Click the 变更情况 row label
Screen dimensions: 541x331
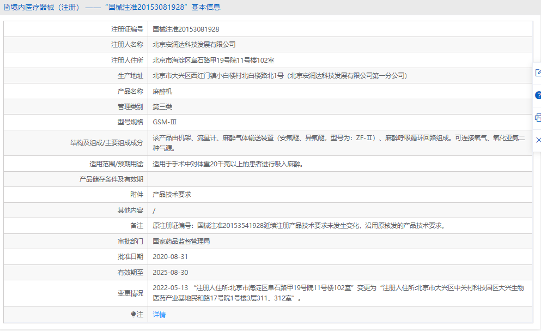pyautogui.click(x=130, y=293)
